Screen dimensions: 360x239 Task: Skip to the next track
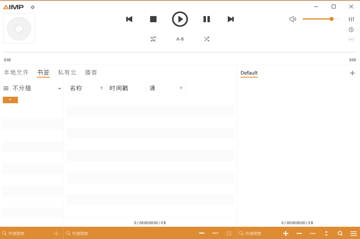230,19
